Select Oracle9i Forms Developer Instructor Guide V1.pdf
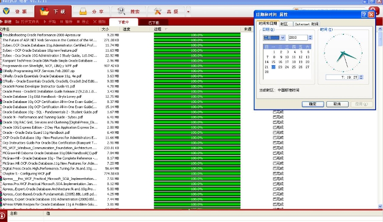 coord(39,86)
